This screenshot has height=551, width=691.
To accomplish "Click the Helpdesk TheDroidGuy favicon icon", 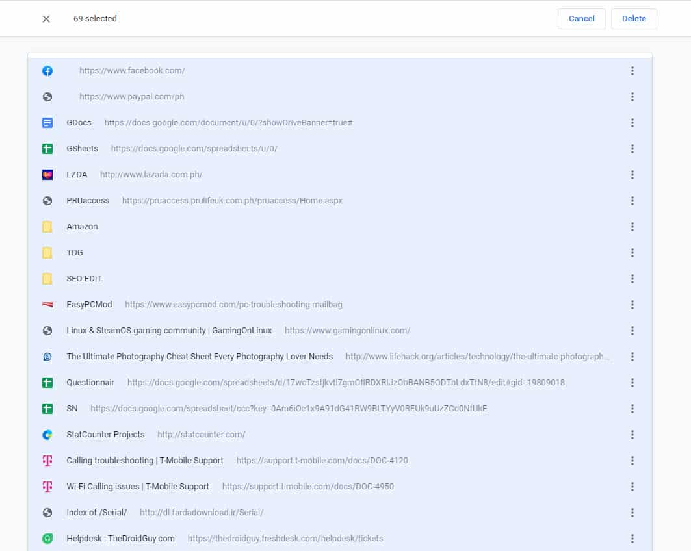I will pyautogui.click(x=47, y=538).
